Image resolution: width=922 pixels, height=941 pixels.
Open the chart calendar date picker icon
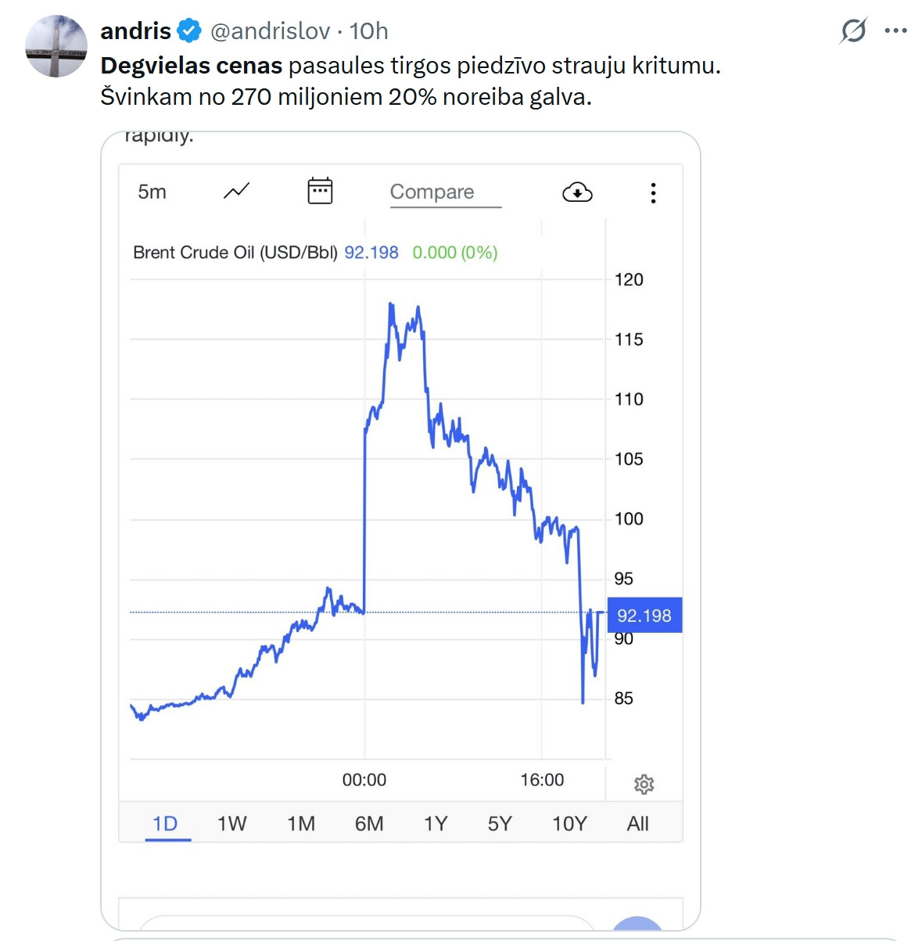[320, 191]
